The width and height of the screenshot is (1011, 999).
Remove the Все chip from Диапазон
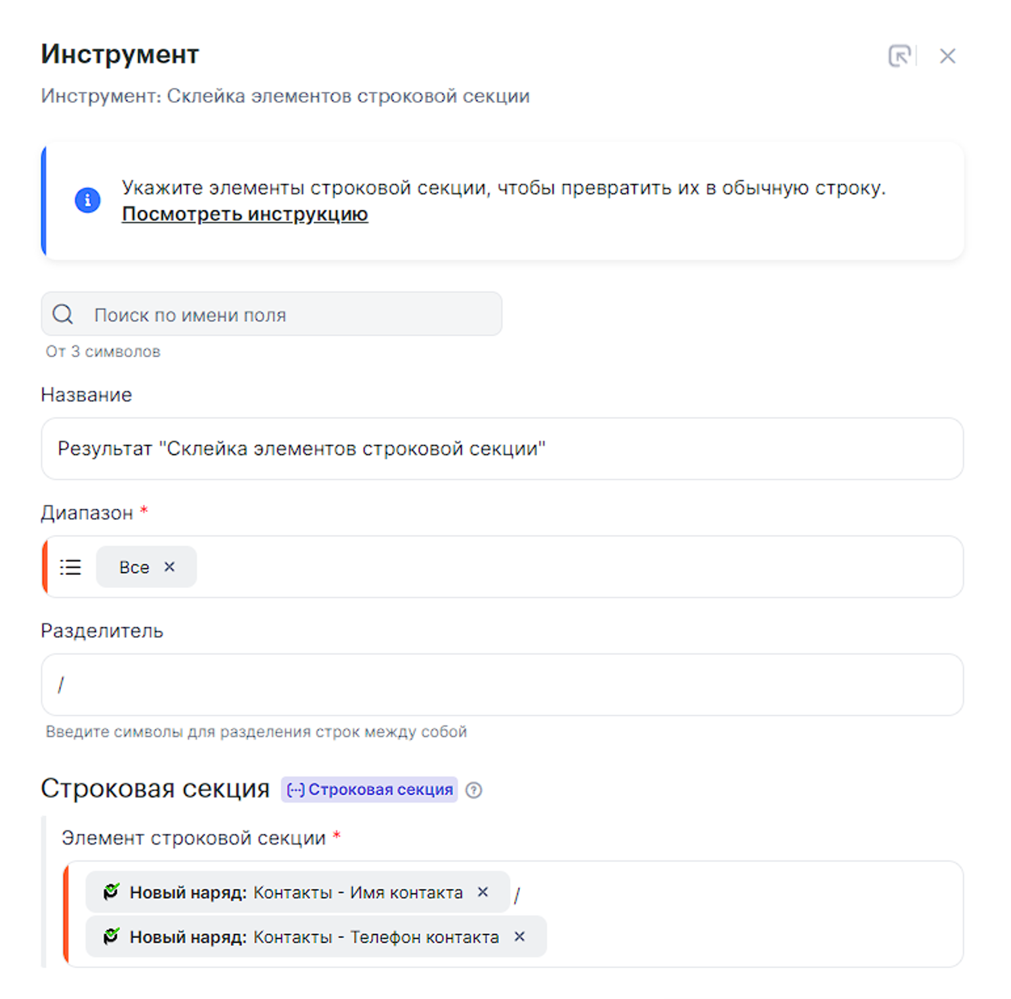(169, 566)
